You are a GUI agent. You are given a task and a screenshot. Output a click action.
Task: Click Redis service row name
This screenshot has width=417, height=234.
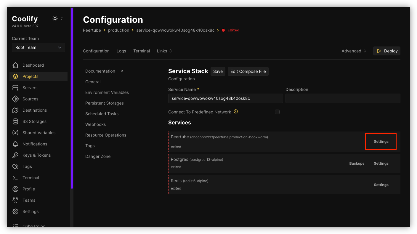click(x=176, y=181)
